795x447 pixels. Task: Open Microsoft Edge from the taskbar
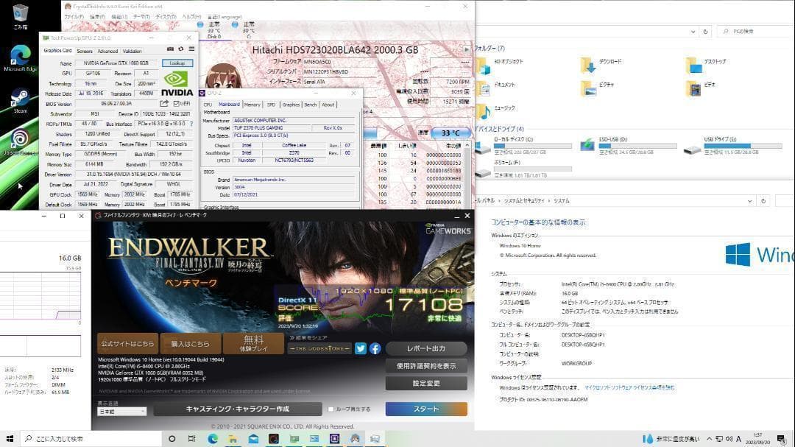[x=213, y=439]
